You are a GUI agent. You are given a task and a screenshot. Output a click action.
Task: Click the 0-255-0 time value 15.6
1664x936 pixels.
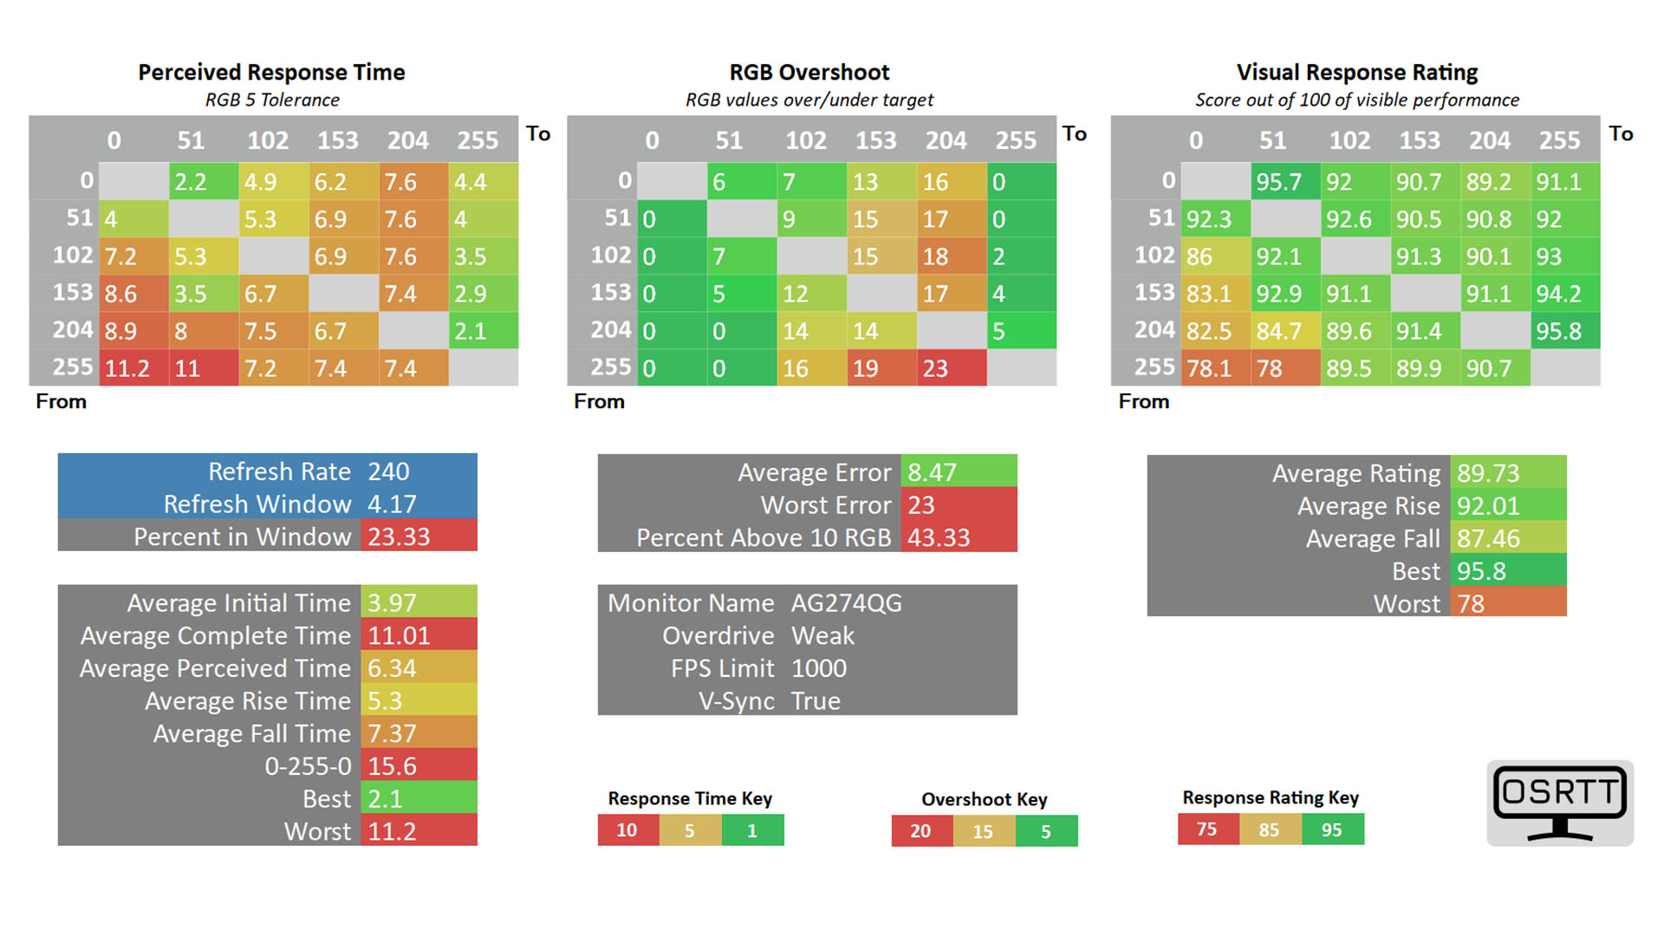393,766
